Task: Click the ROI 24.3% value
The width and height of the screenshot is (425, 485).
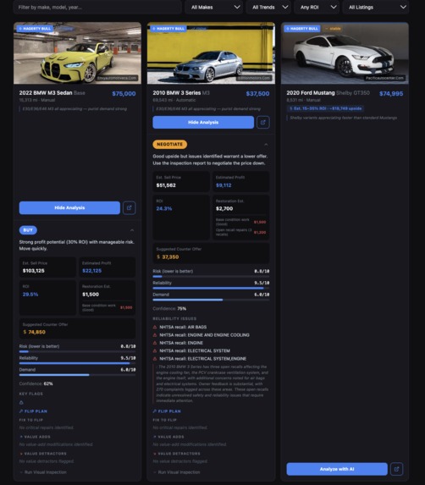Action: [164, 208]
